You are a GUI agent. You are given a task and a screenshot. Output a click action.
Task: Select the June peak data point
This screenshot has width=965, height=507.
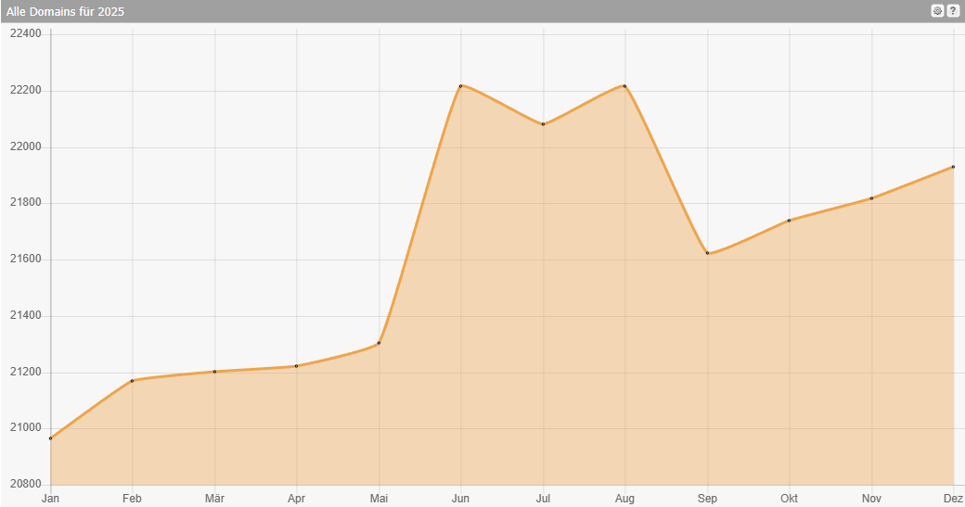(461, 86)
